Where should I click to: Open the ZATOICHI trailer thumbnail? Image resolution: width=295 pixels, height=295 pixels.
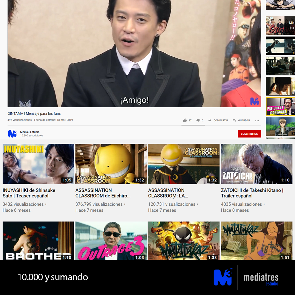pyautogui.click(x=256, y=164)
